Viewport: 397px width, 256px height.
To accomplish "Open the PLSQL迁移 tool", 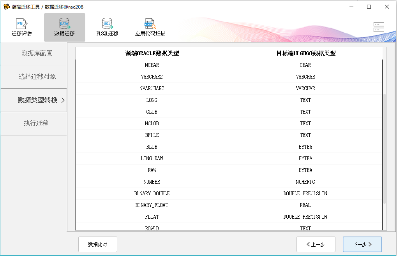I will 108,27.
